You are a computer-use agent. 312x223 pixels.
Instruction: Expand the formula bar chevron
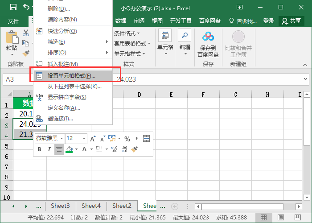pos(305,79)
